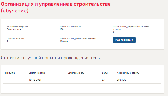Select the page title Организация и управление в строительстве
Image resolution: width=168 pixels, height=96 pixels.
[x=56, y=7]
